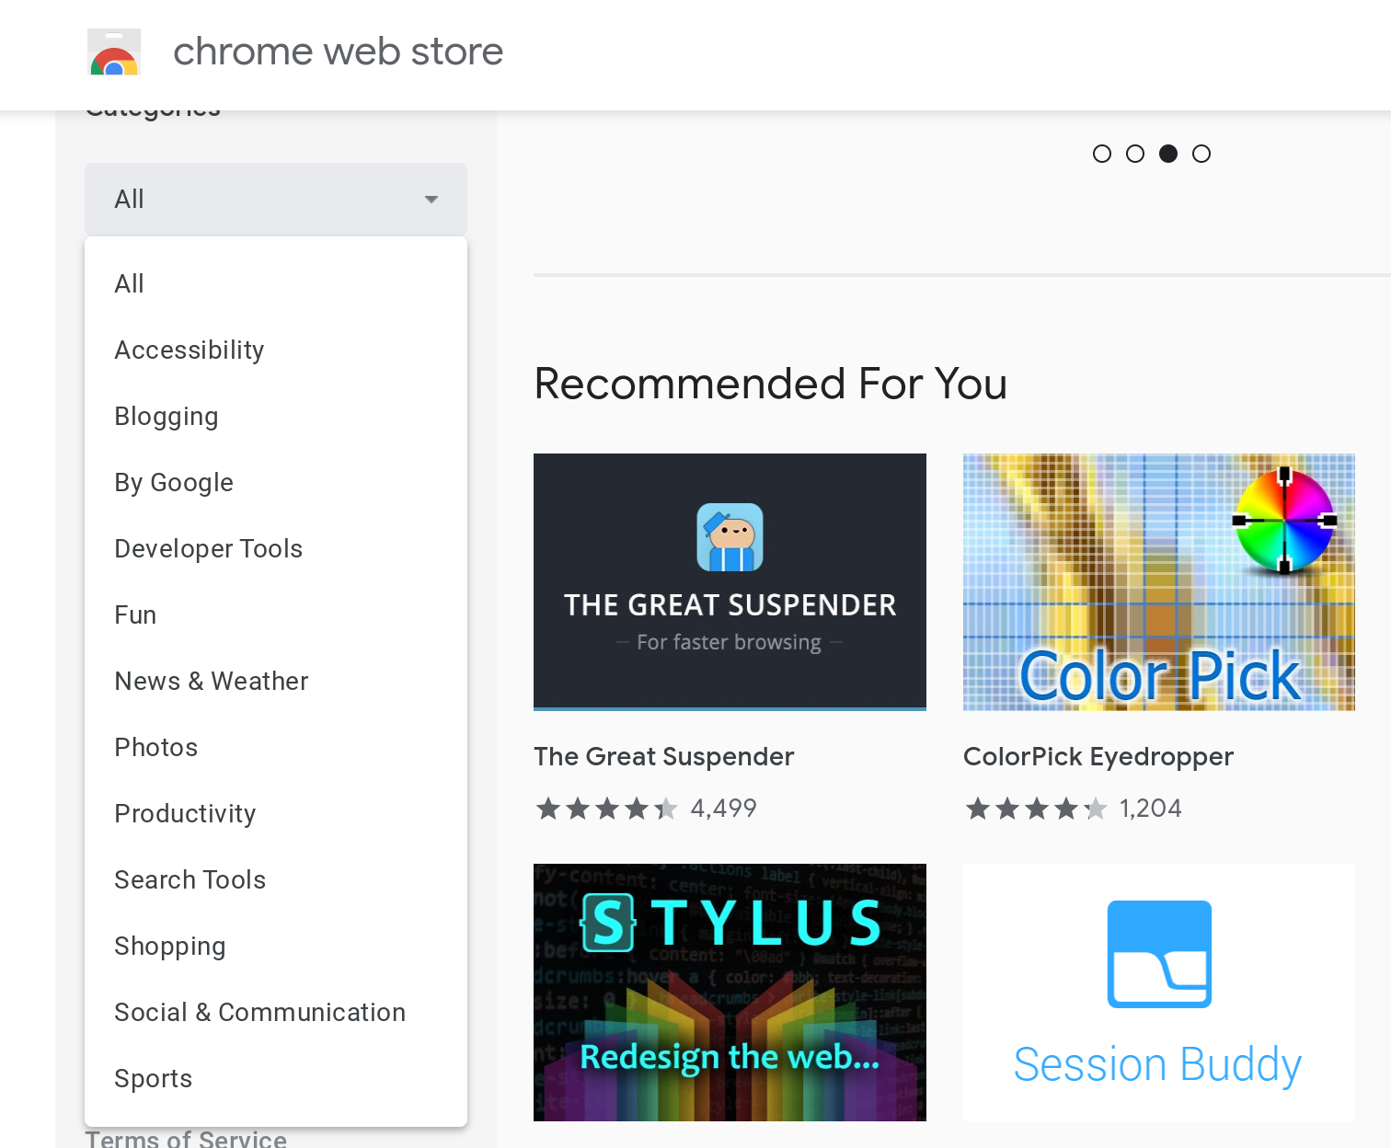Viewport: 1391px width, 1148px height.
Task: Open the Session Buddy extension card
Action: [x=1159, y=992]
